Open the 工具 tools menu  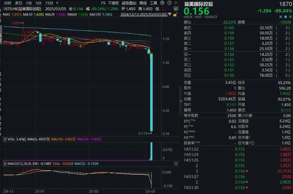point(154,2)
